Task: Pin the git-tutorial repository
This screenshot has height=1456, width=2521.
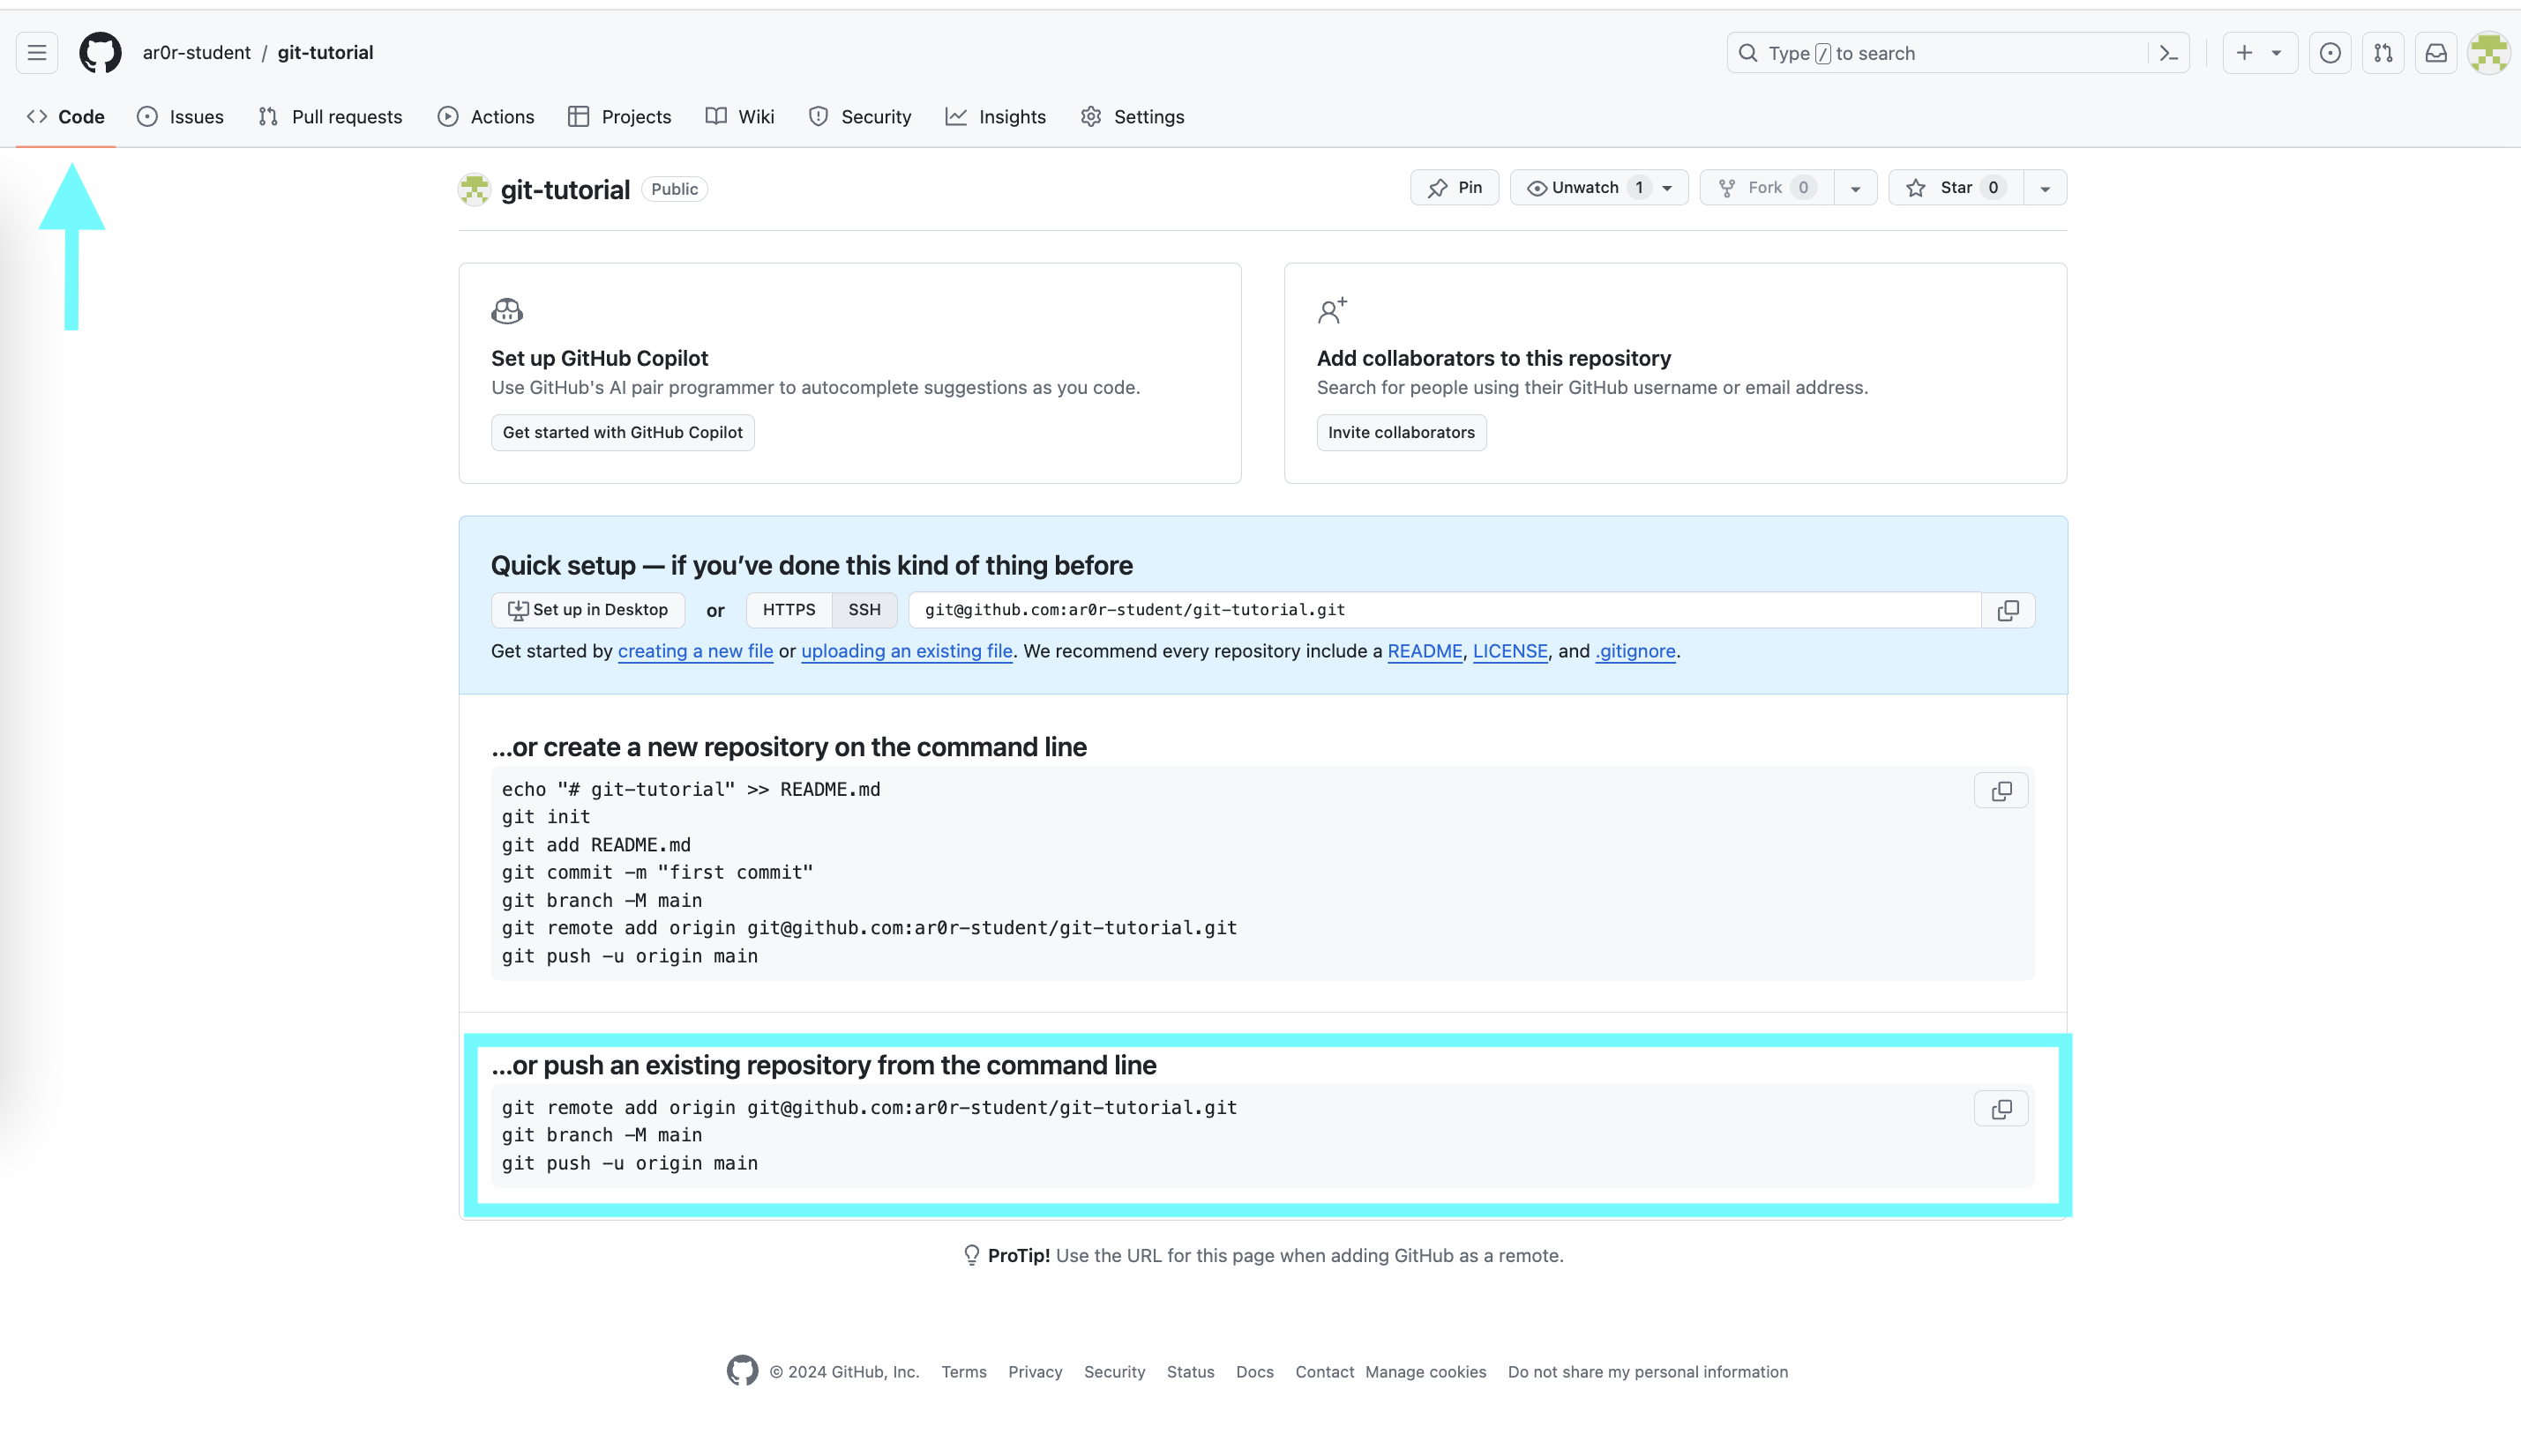Action: [x=1455, y=188]
